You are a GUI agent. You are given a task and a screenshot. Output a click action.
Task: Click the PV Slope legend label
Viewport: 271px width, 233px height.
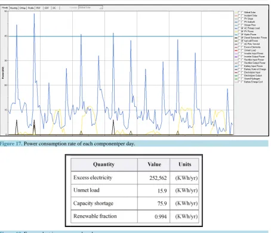point(248,19)
